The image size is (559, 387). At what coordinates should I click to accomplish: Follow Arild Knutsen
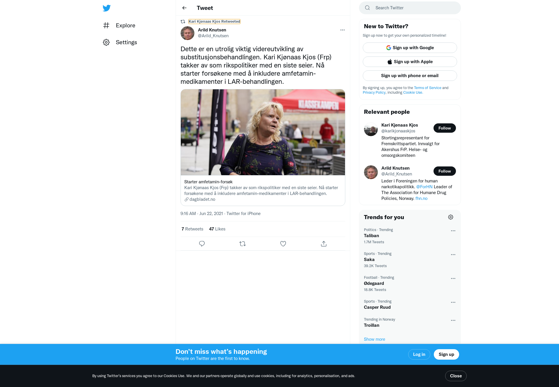(x=445, y=171)
